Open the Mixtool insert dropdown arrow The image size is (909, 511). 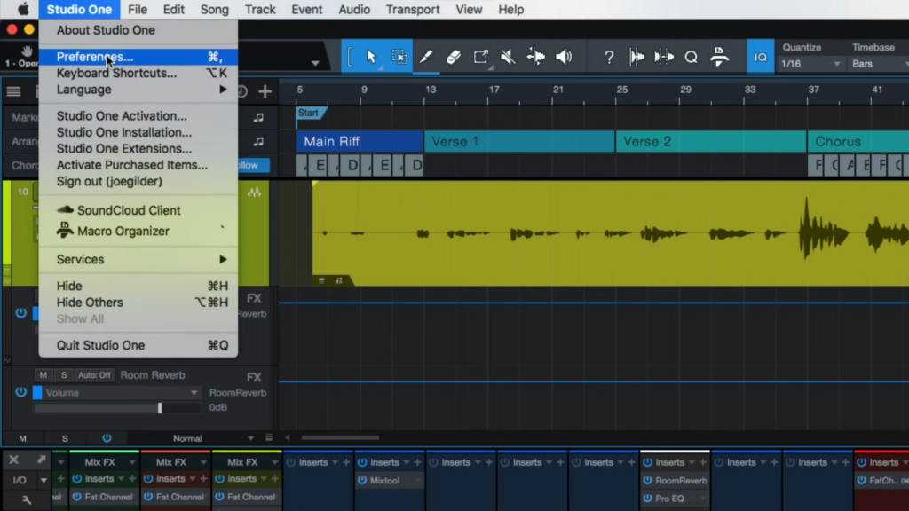point(416,480)
